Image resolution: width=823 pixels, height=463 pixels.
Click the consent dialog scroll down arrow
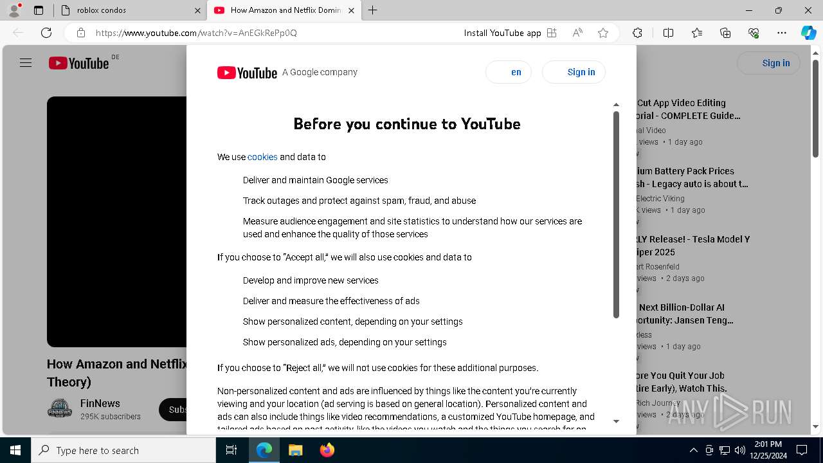click(616, 421)
